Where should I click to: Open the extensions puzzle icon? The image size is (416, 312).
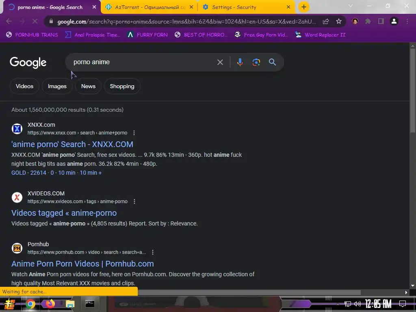(x=368, y=21)
